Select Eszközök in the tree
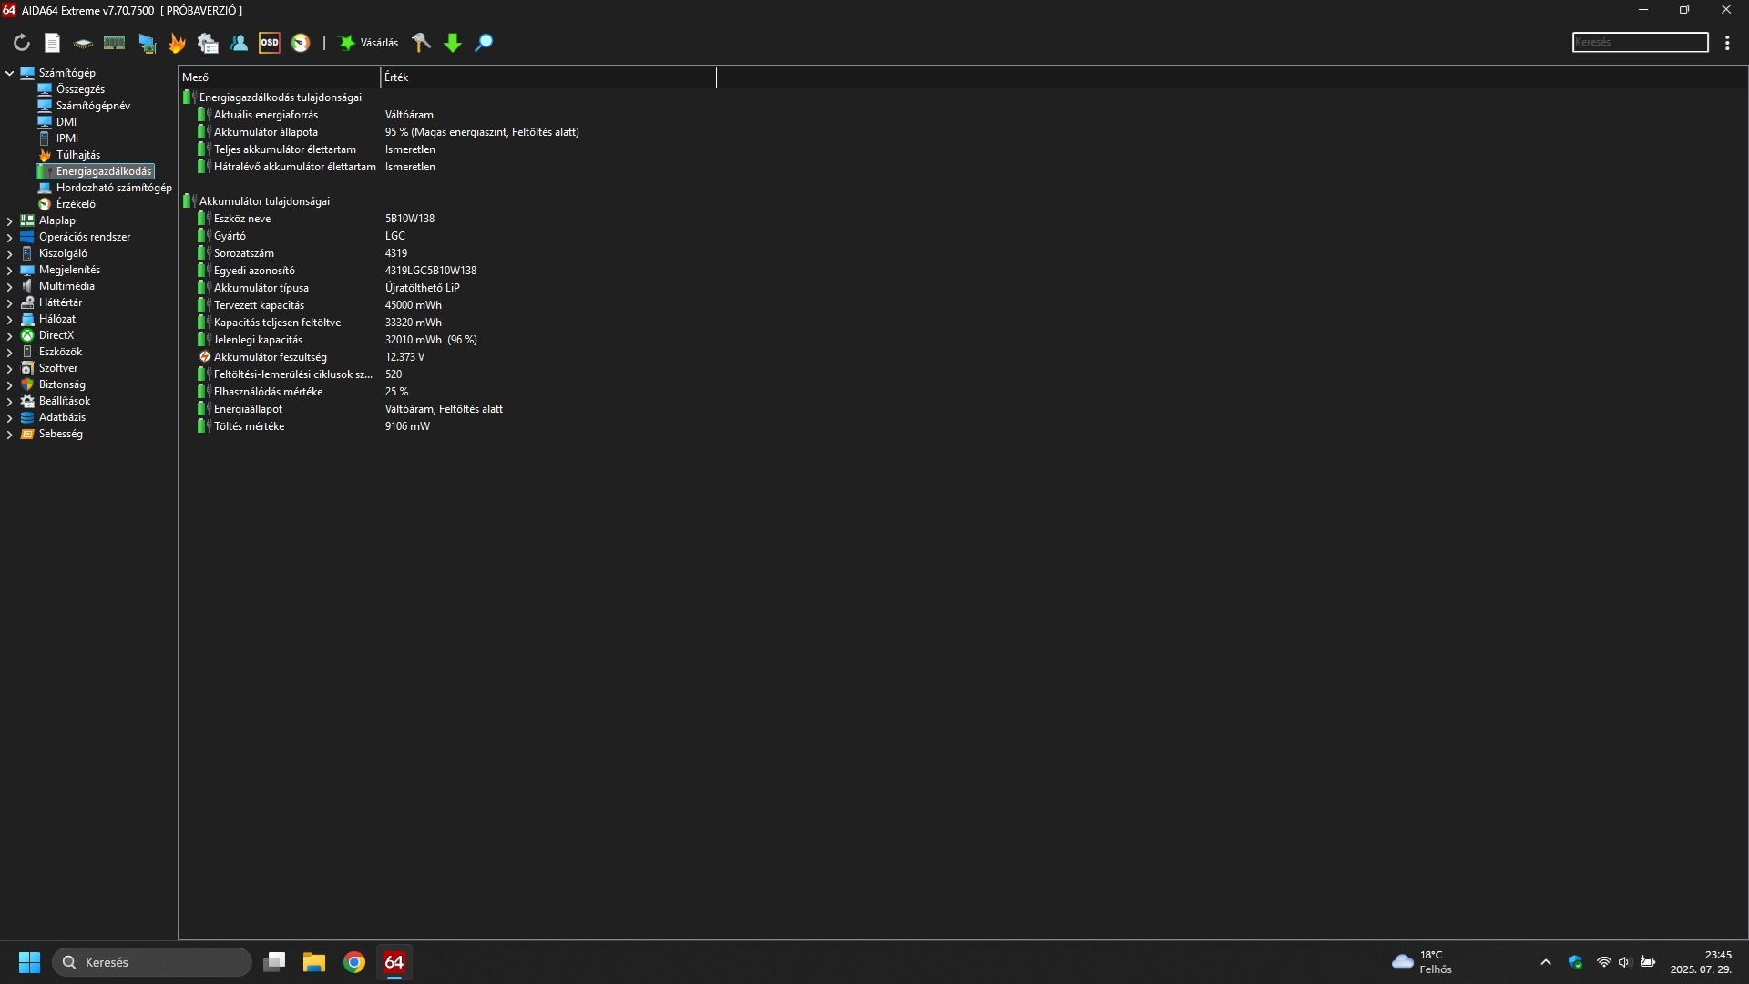 pyautogui.click(x=60, y=352)
